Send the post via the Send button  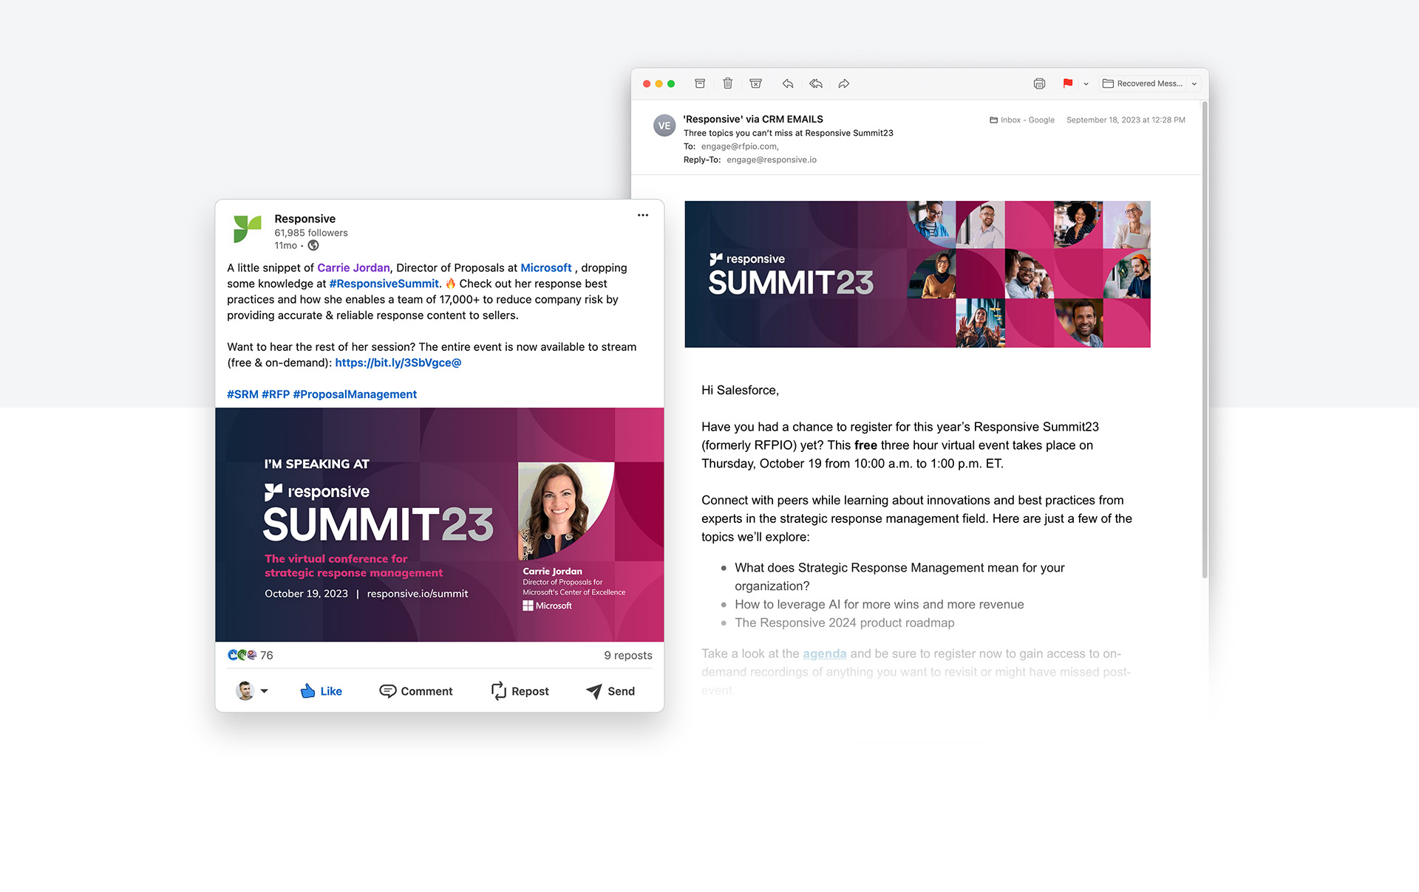pyautogui.click(x=610, y=691)
